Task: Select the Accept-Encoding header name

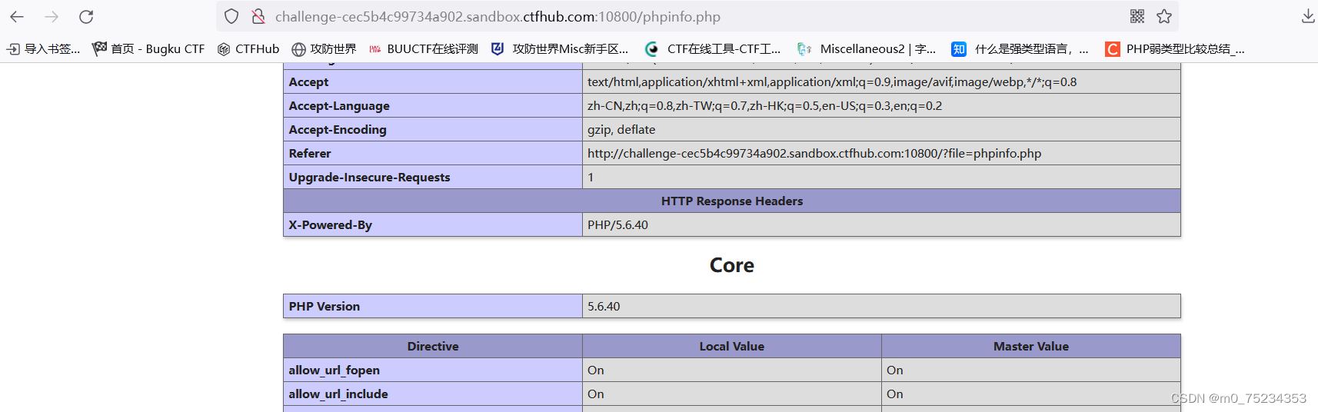Action: point(338,129)
